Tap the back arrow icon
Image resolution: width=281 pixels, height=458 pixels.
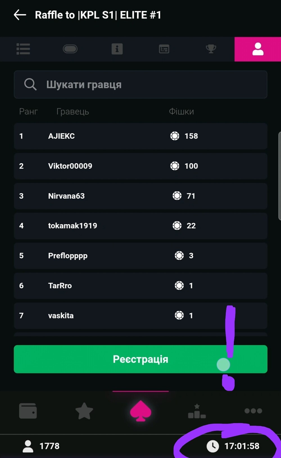pos(20,15)
